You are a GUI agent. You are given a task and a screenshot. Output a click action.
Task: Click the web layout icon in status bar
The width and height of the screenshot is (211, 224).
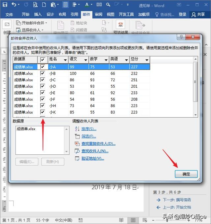tap(145, 220)
